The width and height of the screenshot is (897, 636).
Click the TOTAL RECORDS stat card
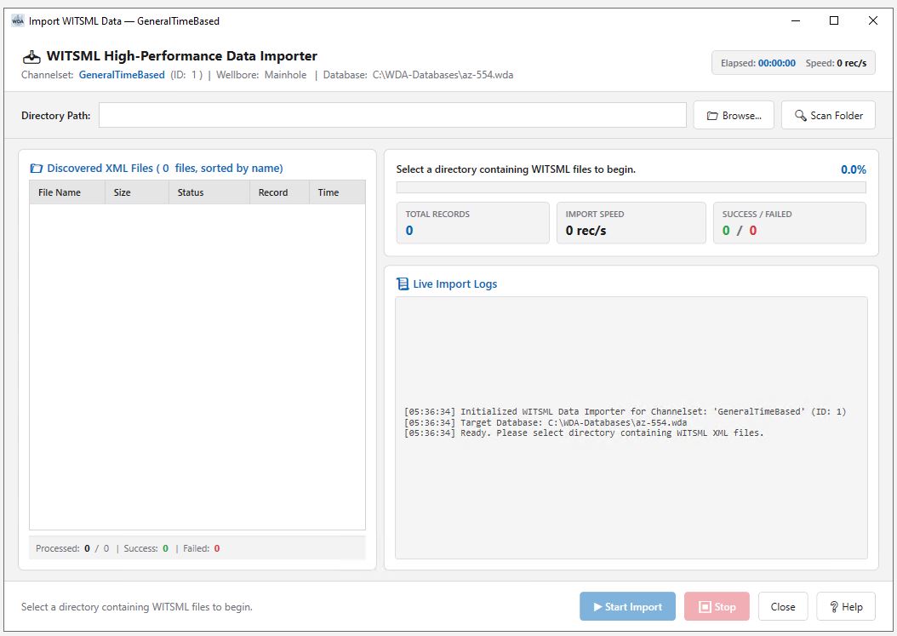click(x=472, y=223)
